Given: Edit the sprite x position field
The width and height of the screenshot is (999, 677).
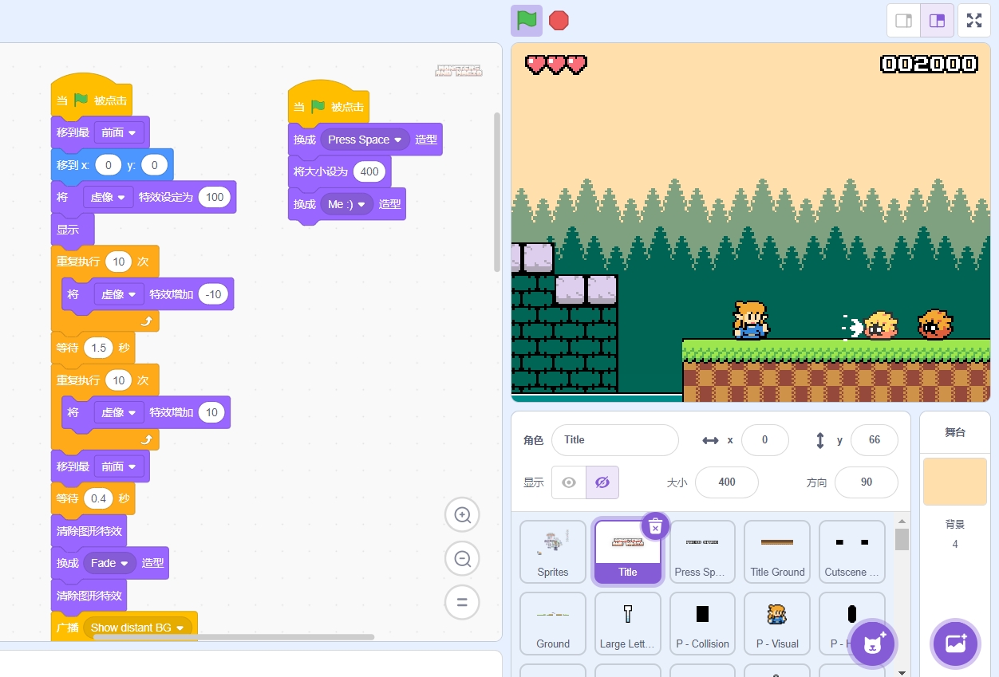Looking at the screenshot, I should 765,440.
